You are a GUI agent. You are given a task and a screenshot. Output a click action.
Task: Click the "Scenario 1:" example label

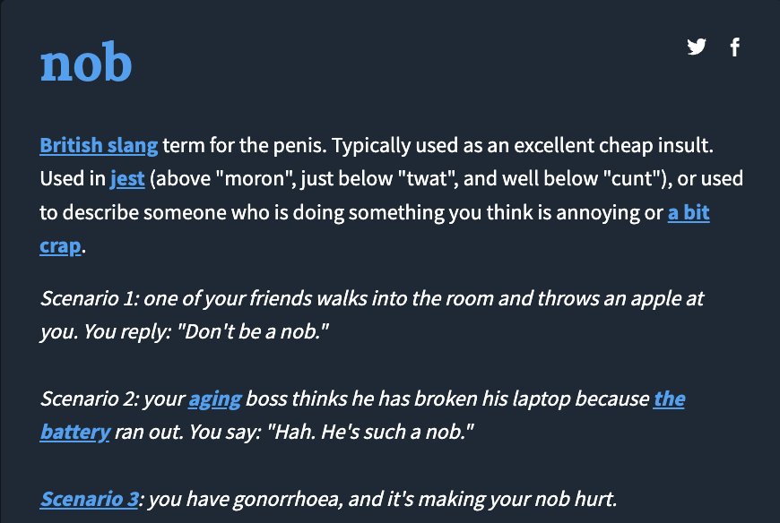89,297
